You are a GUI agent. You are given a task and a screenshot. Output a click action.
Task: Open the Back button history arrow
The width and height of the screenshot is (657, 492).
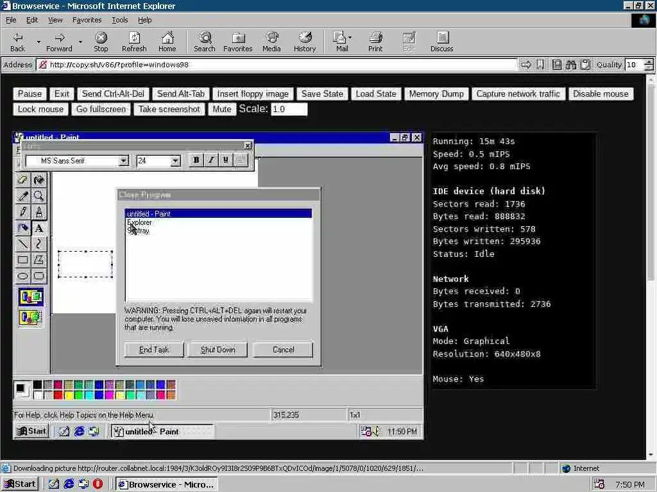click(38, 42)
